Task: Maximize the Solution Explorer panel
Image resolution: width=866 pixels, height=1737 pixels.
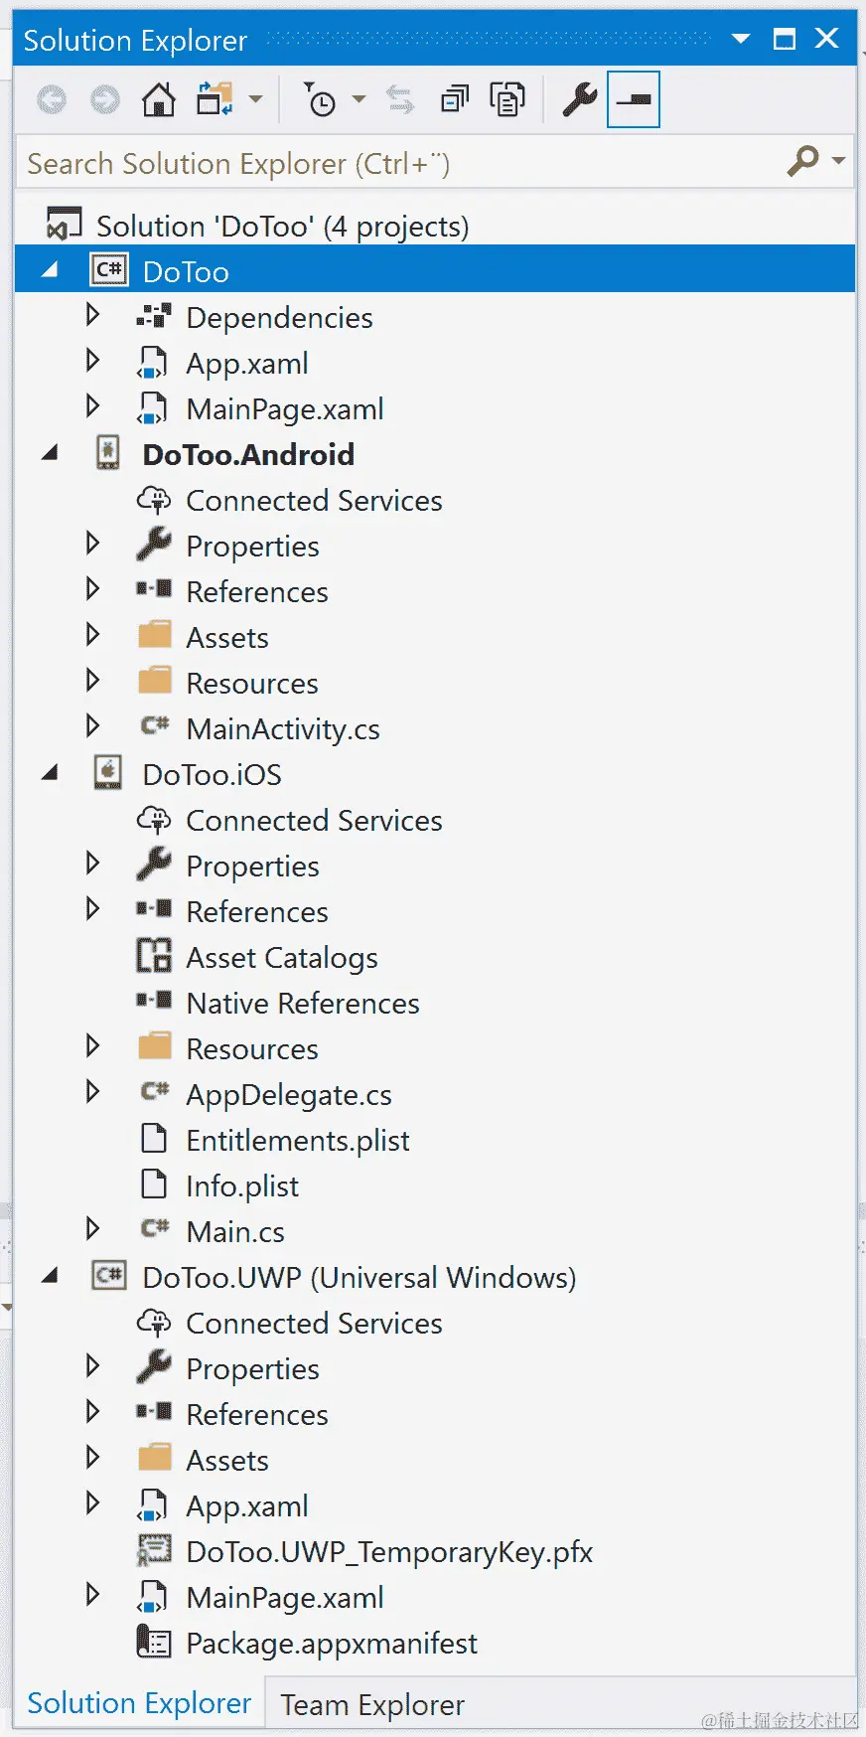Action: 785,39
